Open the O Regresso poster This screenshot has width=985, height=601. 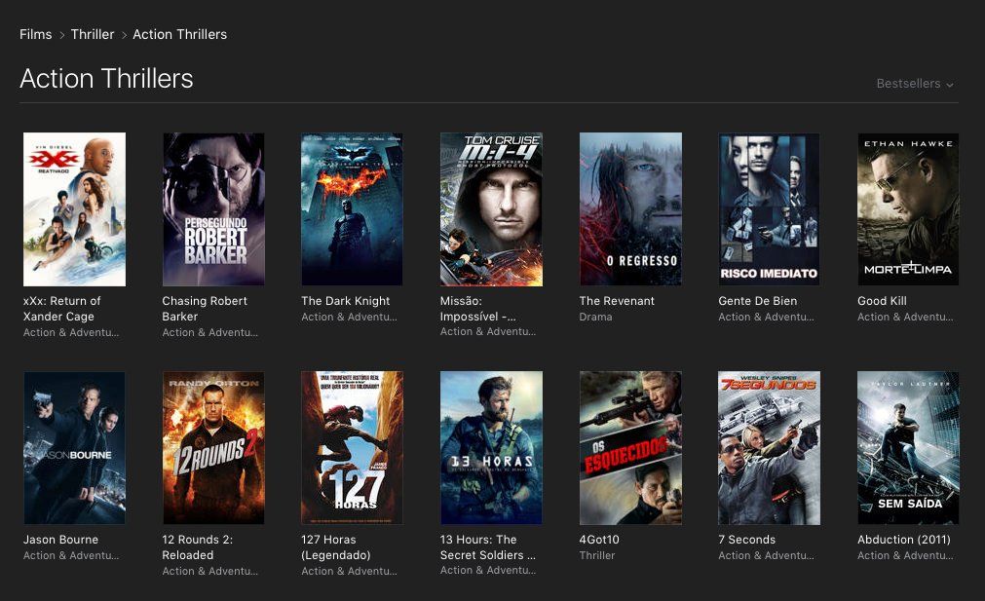(630, 209)
